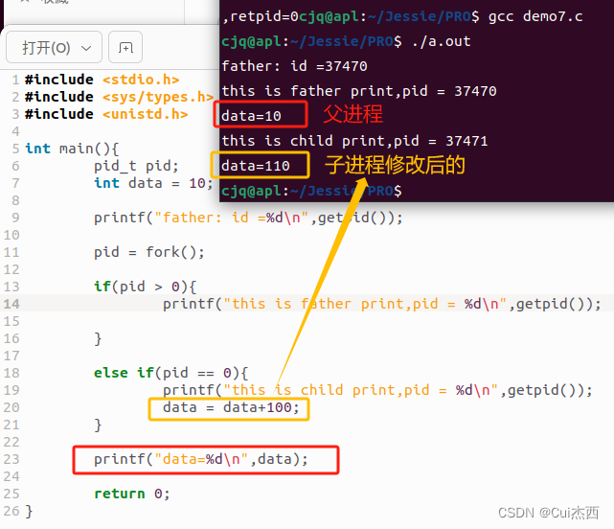Click line 3 '#include <unistd.h>'

[106, 114]
